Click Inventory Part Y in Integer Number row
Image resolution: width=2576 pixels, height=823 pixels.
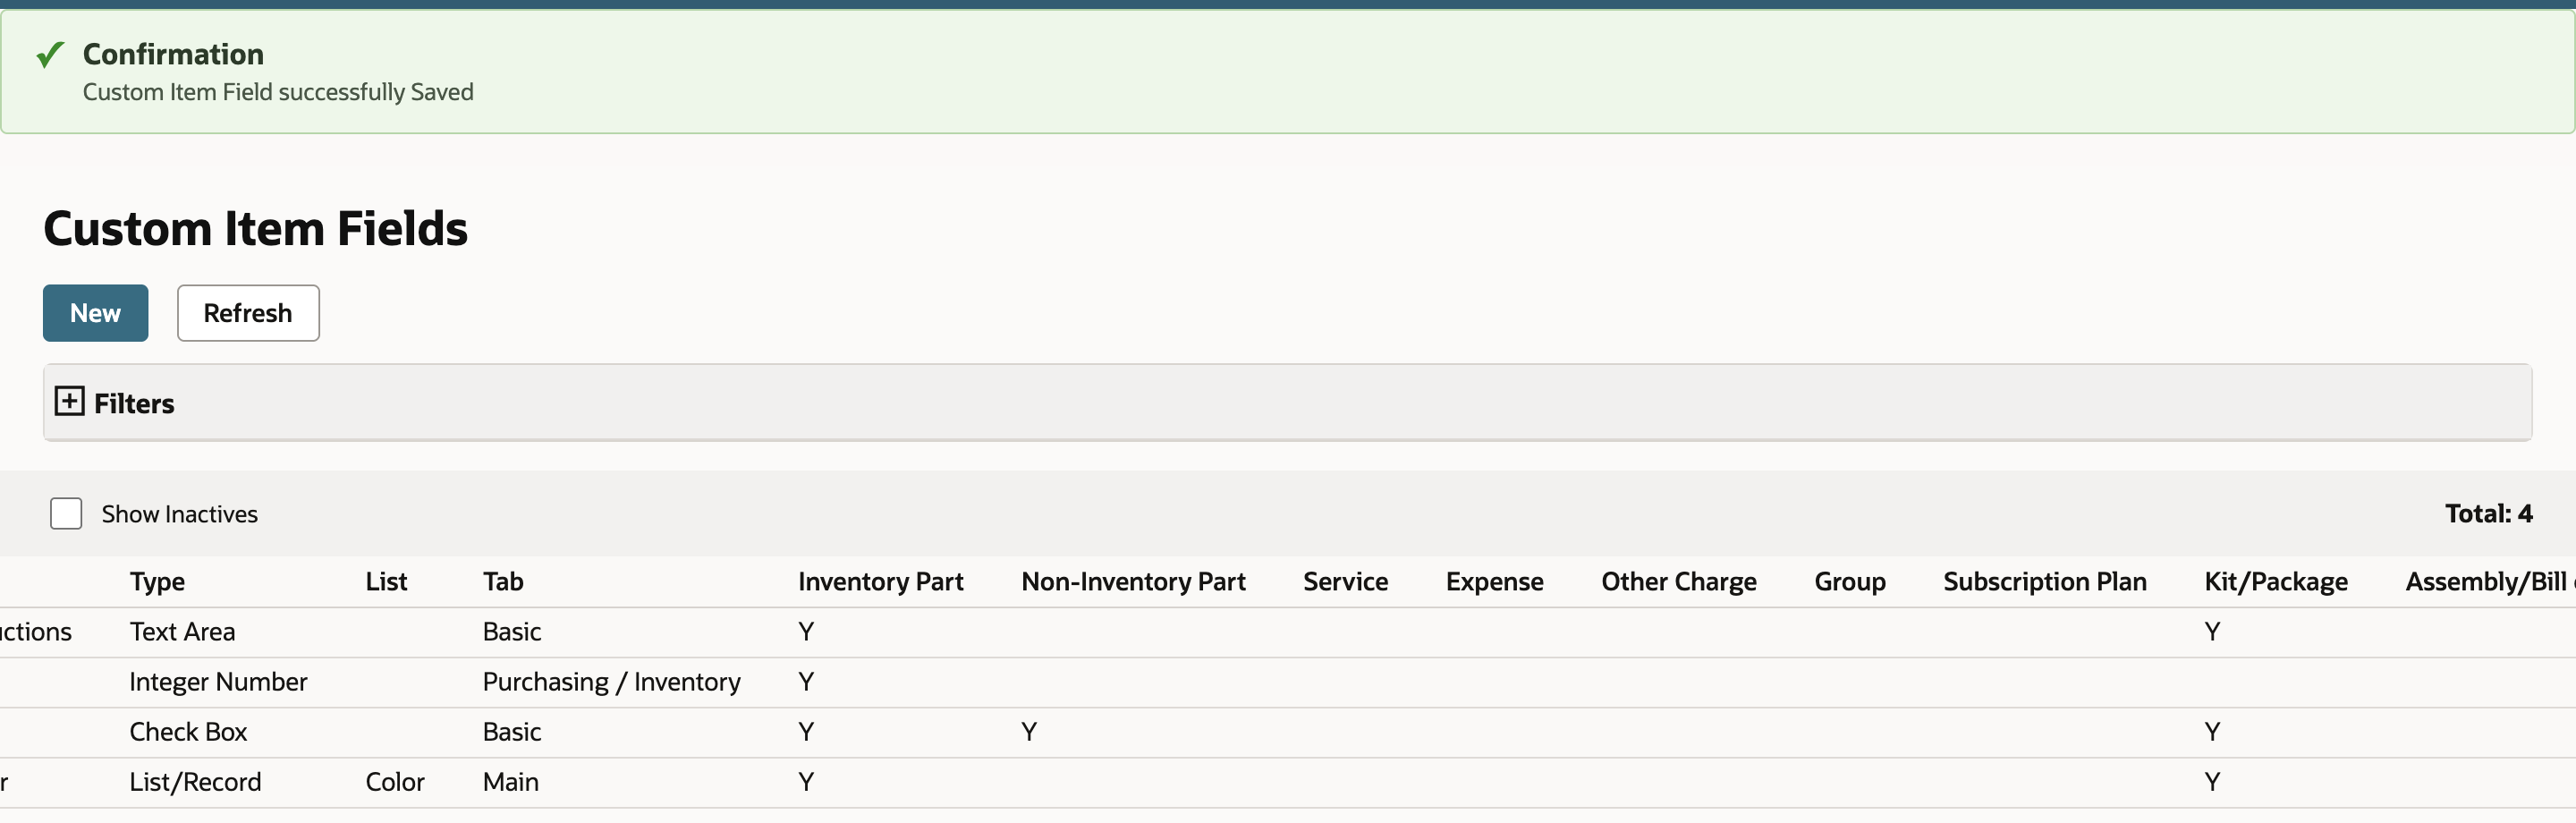806,682
